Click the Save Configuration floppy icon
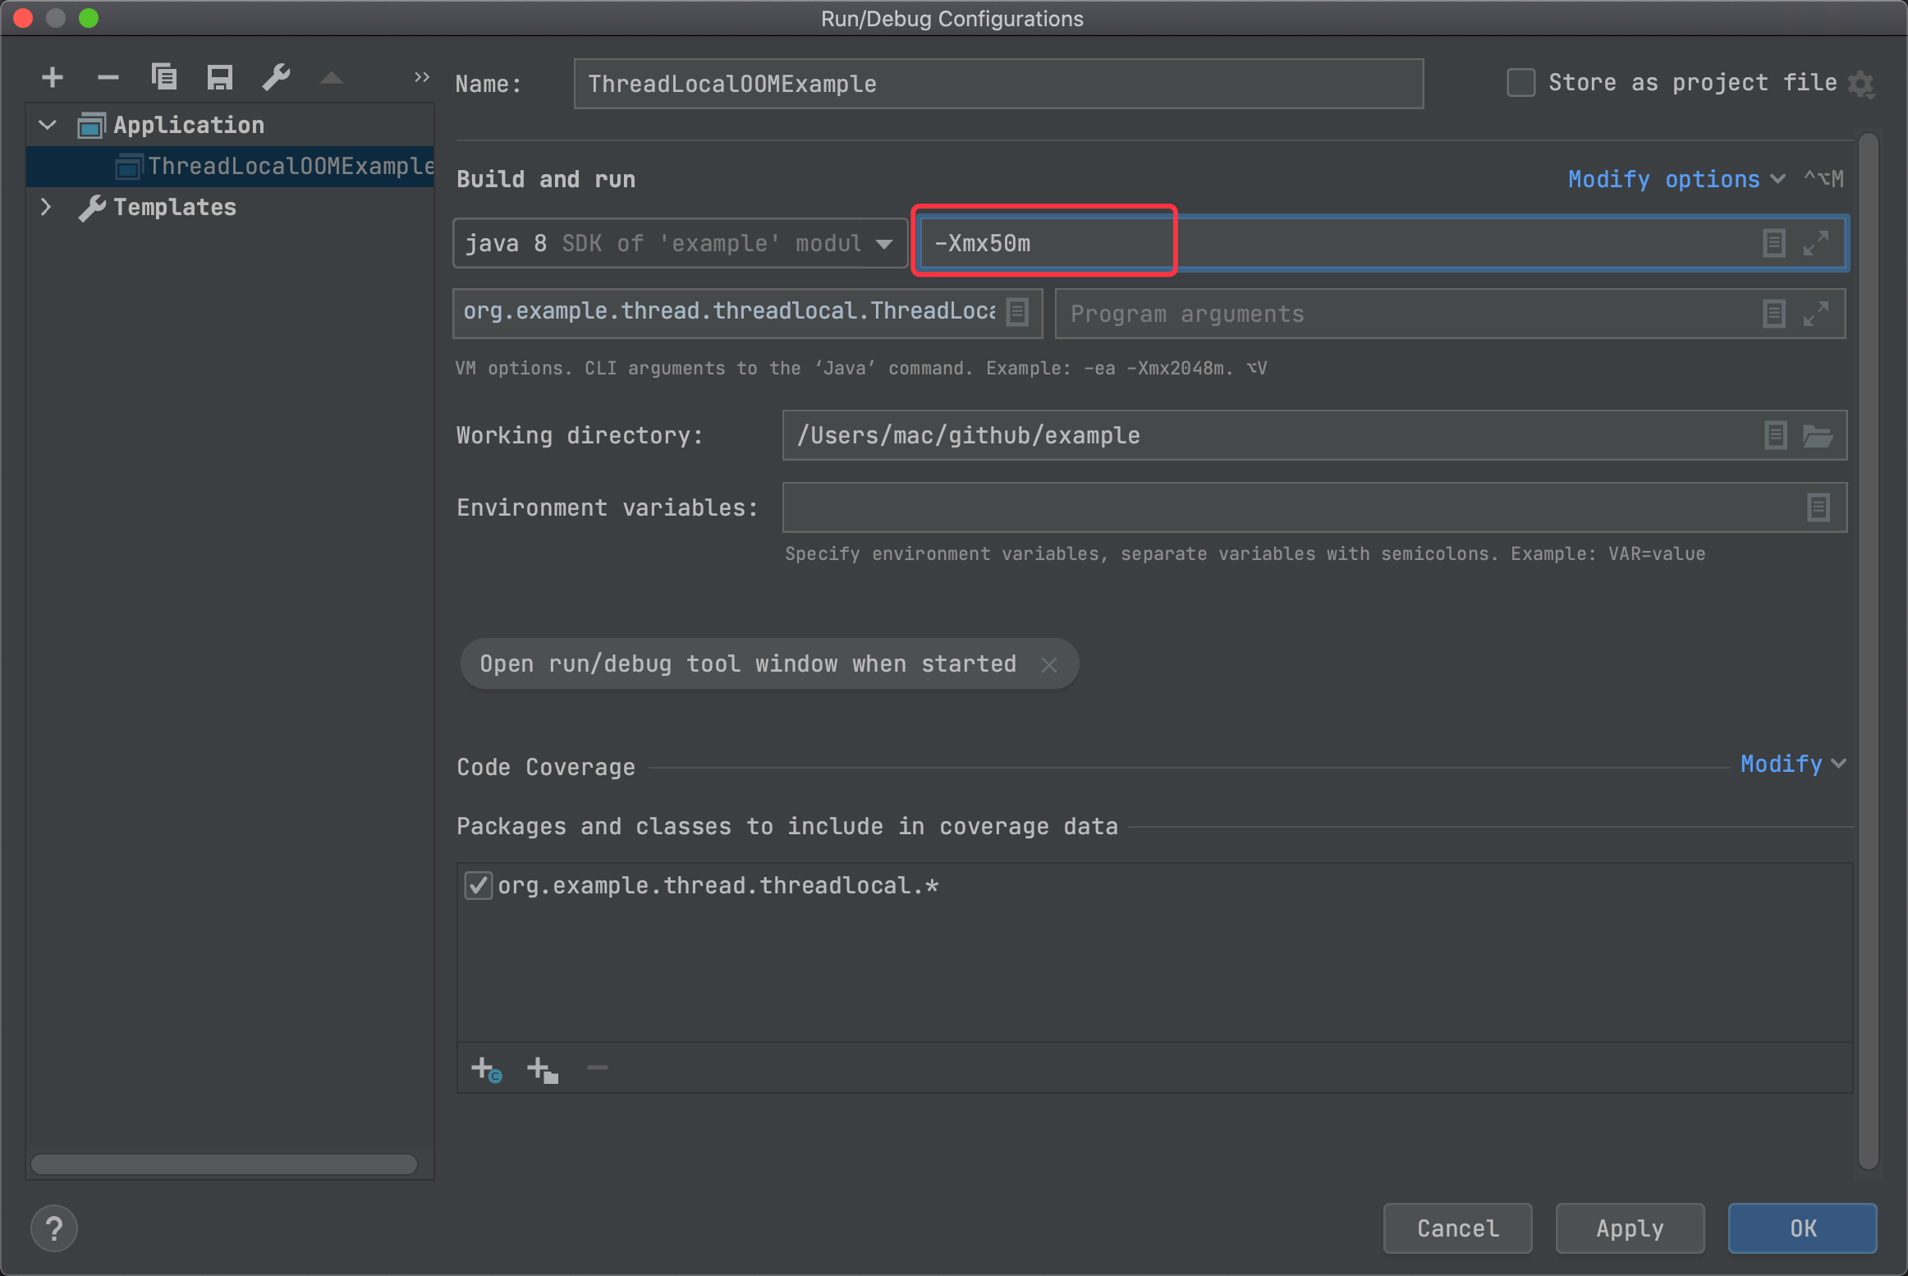The height and width of the screenshot is (1276, 1908). pyautogui.click(x=220, y=78)
